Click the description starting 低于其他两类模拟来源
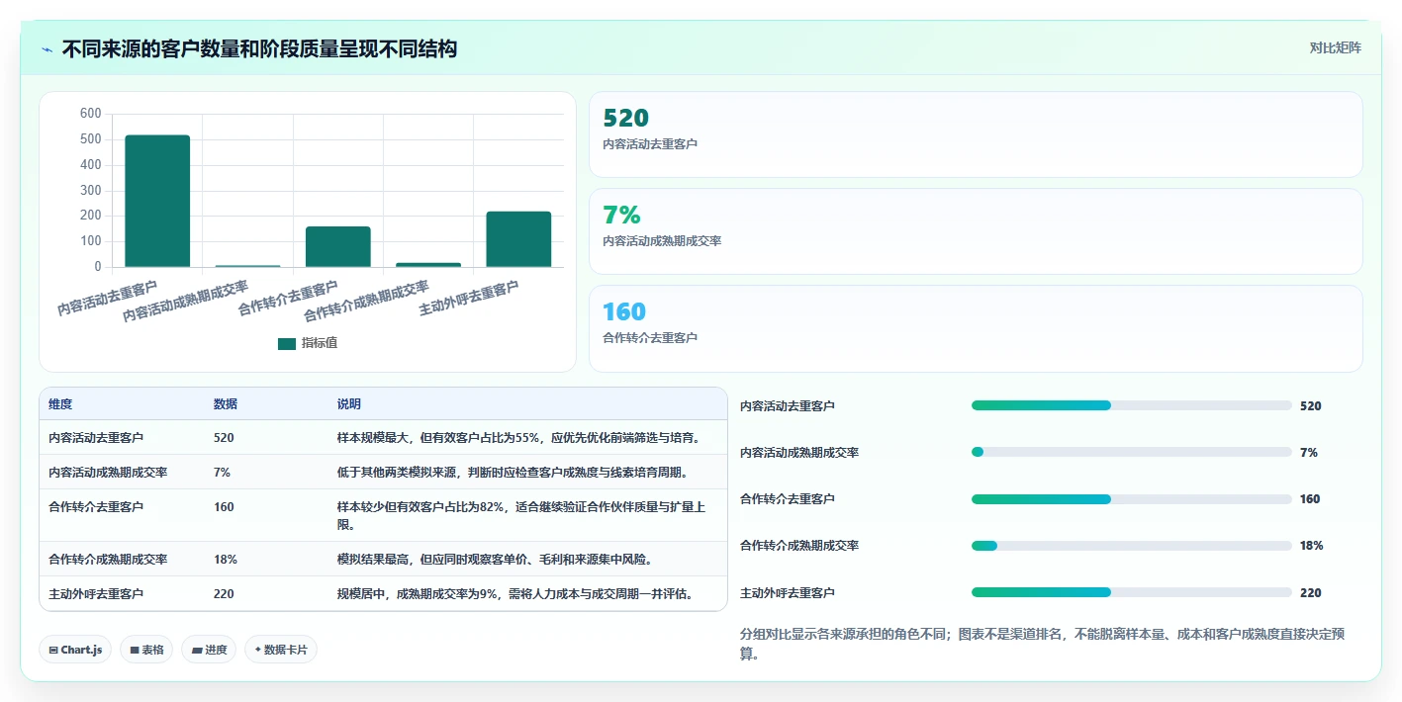Viewport: 1402px width, 702px height. point(513,472)
